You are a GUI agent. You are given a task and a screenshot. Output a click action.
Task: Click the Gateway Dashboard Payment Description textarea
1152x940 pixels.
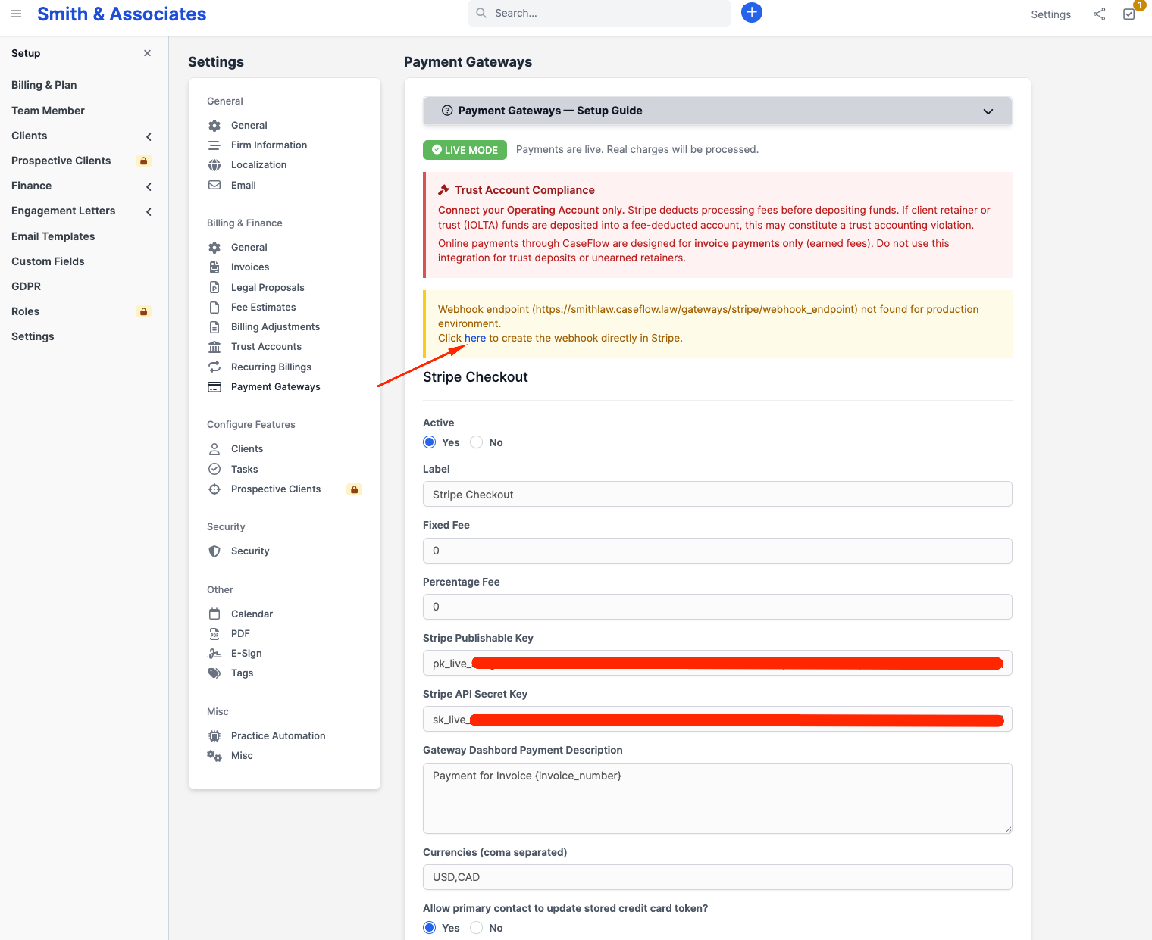(x=717, y=798)
